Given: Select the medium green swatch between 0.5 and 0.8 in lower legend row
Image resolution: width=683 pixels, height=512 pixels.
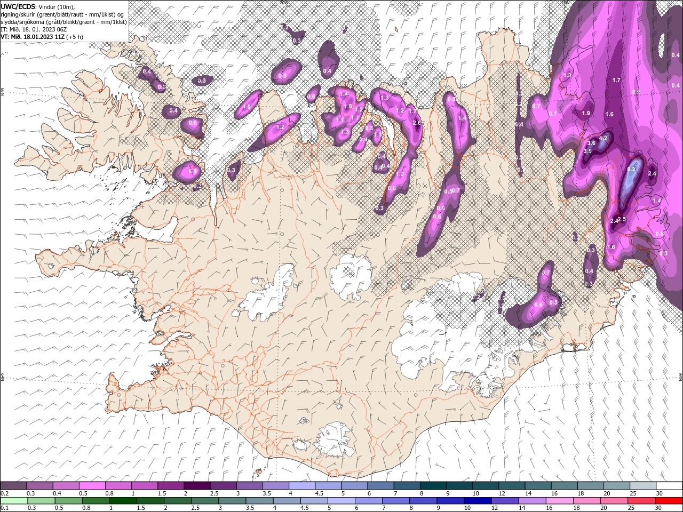Looking at the screenshot, I should tap(68, 501).
